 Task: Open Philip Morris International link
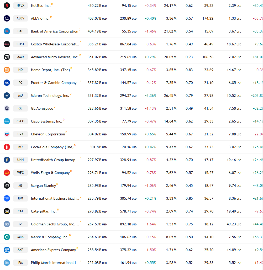click(55, 263)
